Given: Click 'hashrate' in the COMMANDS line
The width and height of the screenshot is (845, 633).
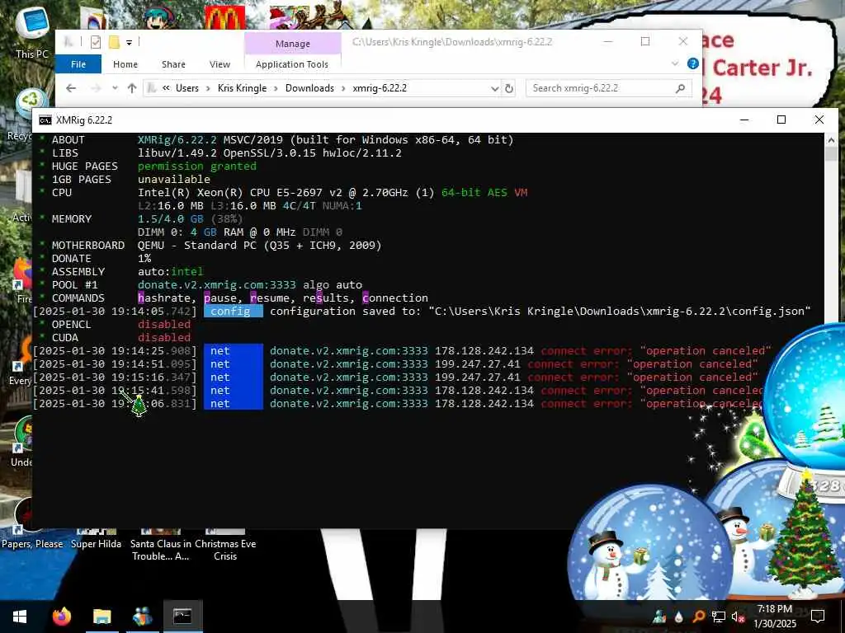Looking at the screenshot, I should 164,298.
